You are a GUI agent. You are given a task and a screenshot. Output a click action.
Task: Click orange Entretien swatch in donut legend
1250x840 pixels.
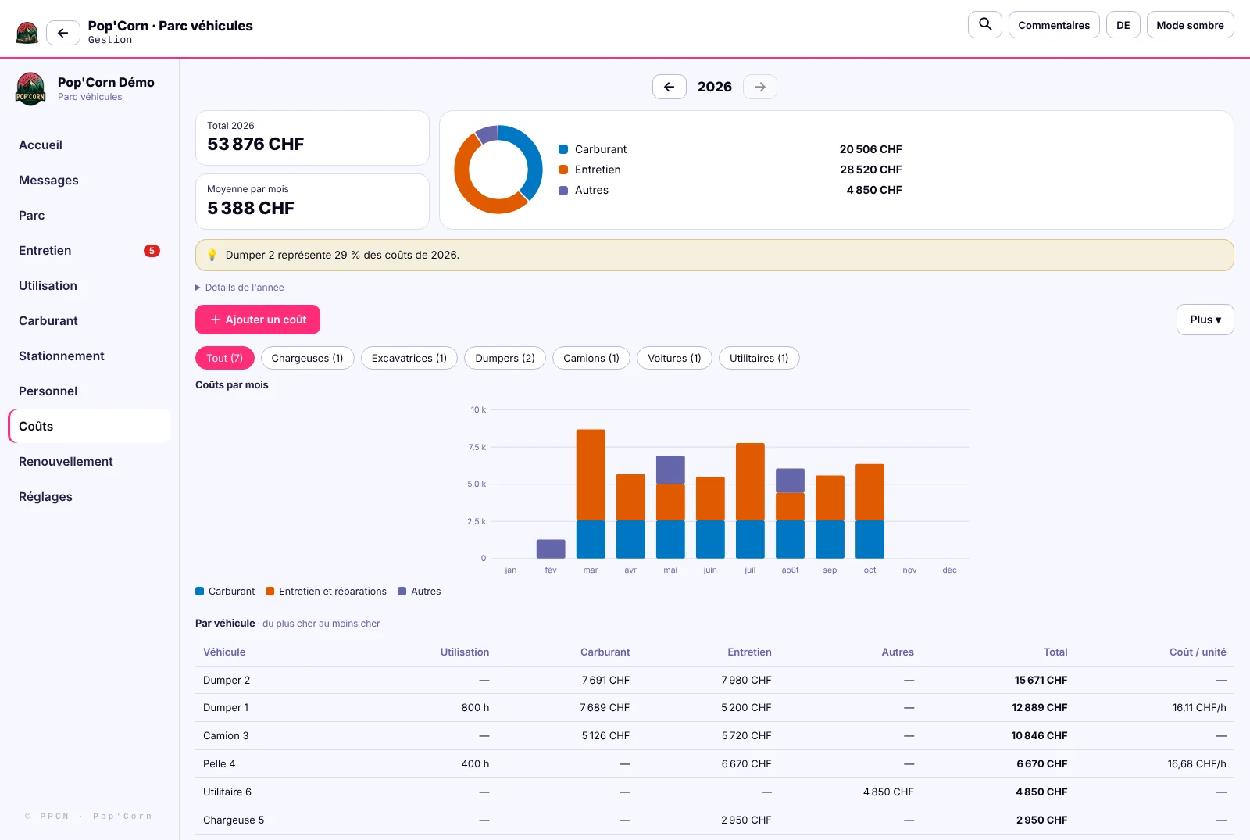pyautogui.click(x=563, y=170)
